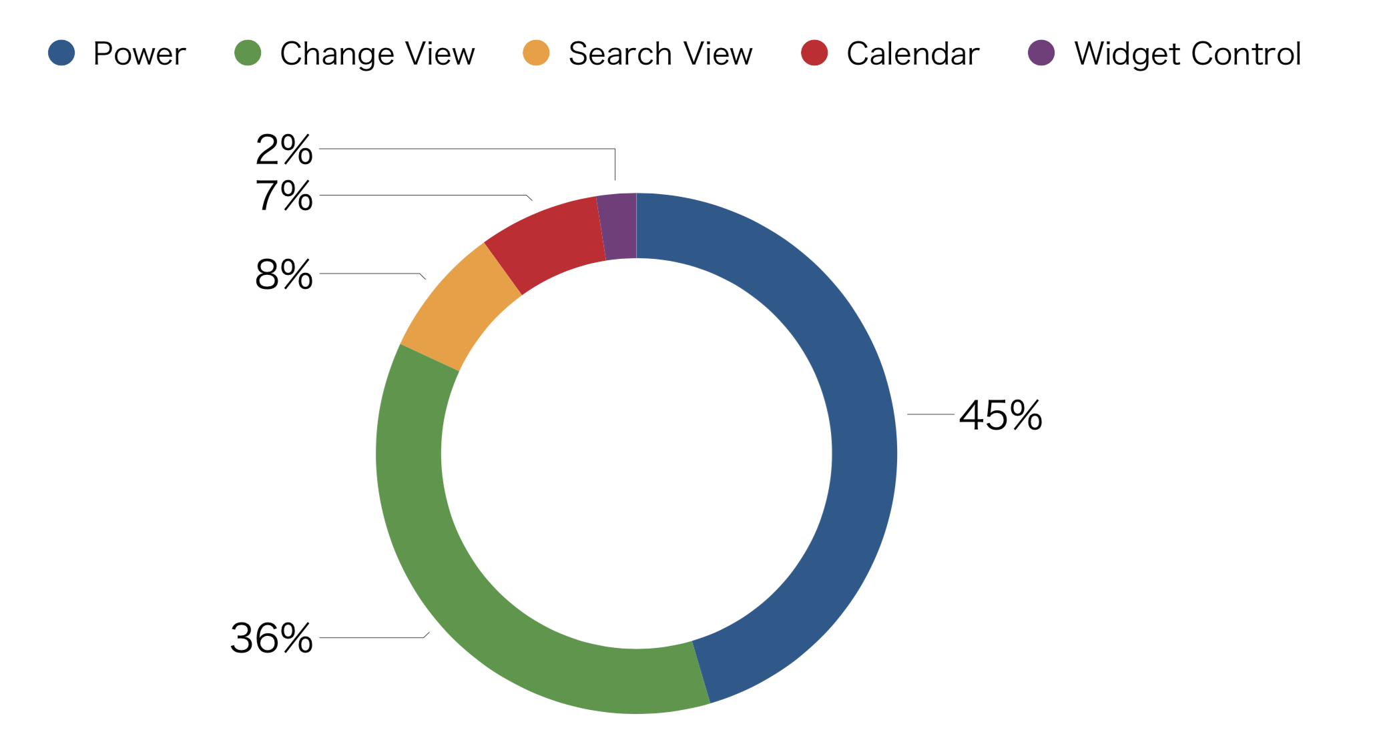
Task: Click the 7% data label
Action: [x=284, y=196]
